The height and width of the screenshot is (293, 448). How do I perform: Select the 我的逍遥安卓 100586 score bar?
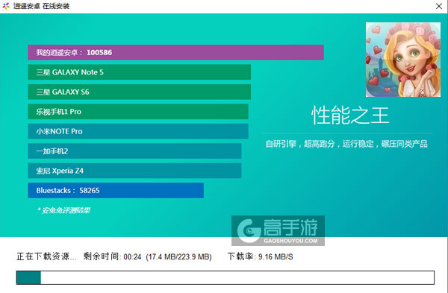click(175, 52)
